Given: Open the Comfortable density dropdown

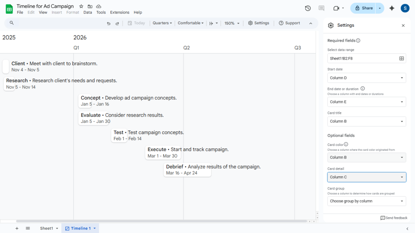Looking at the screenshot, I should pyautogui.click(x=191, y=23).
